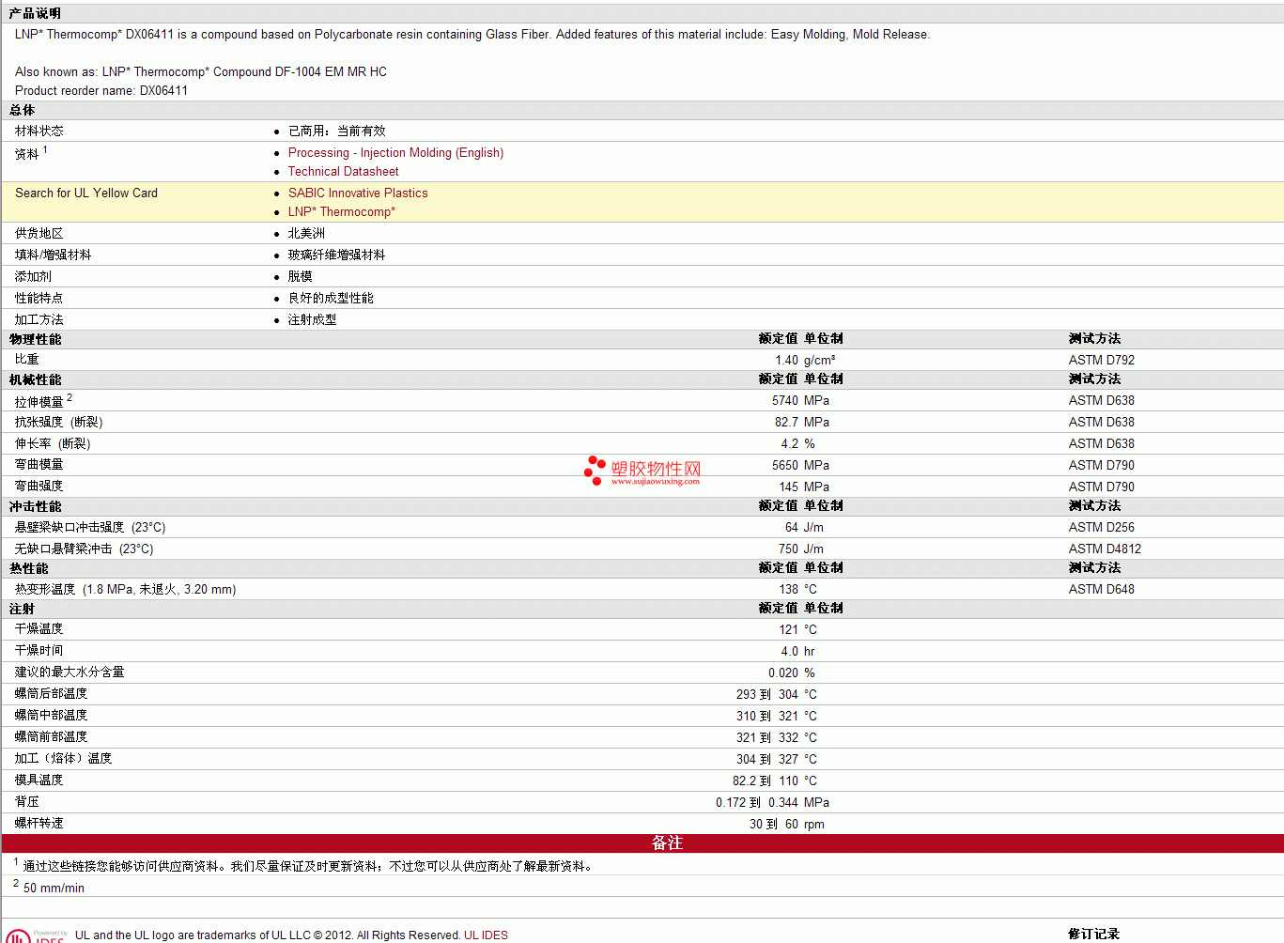Click the UL IDES logo icon
Screen dimensions: 1284x943
(35, 935)
